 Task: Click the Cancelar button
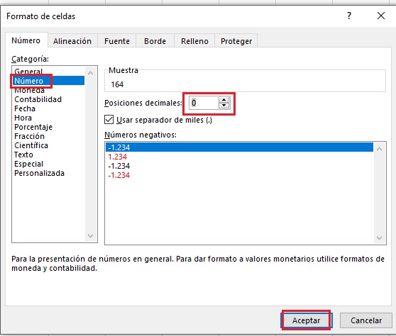(x=366, y=320)
